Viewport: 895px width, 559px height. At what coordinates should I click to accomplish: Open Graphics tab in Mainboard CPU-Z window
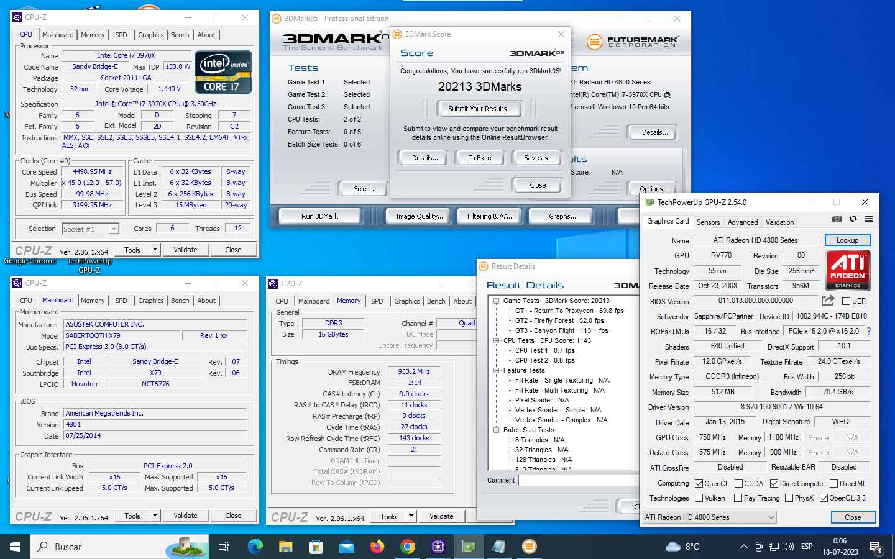click(x=151, y=301)
